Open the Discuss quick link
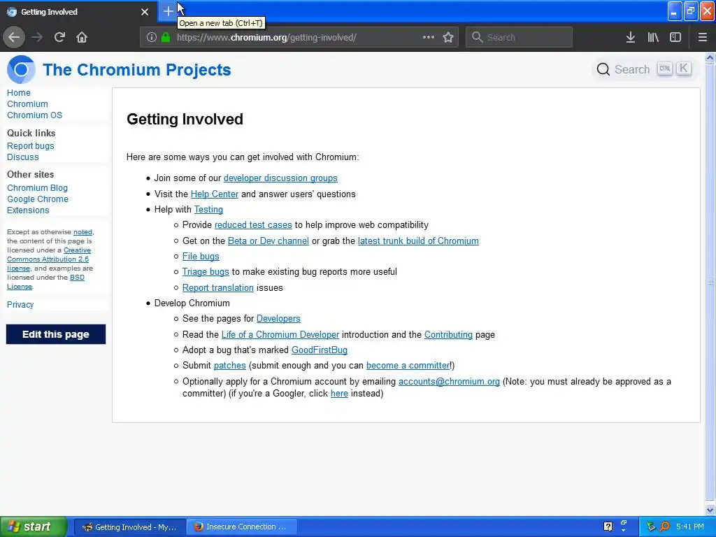The image size is (716, 537). click(x=23, y=157)
